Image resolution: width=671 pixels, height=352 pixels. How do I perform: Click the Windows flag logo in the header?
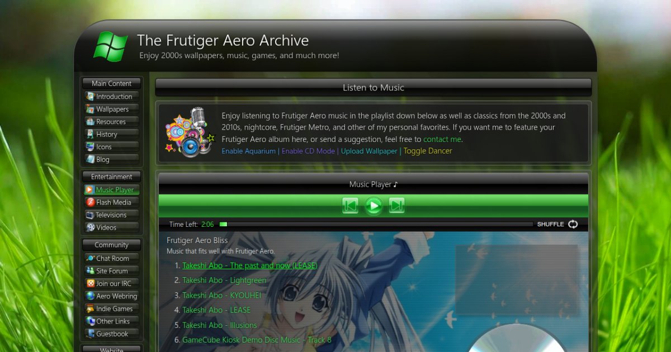coord(111,46)
